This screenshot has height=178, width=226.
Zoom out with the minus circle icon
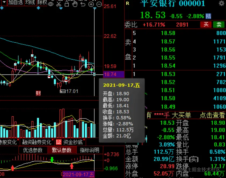coord(99,4)
